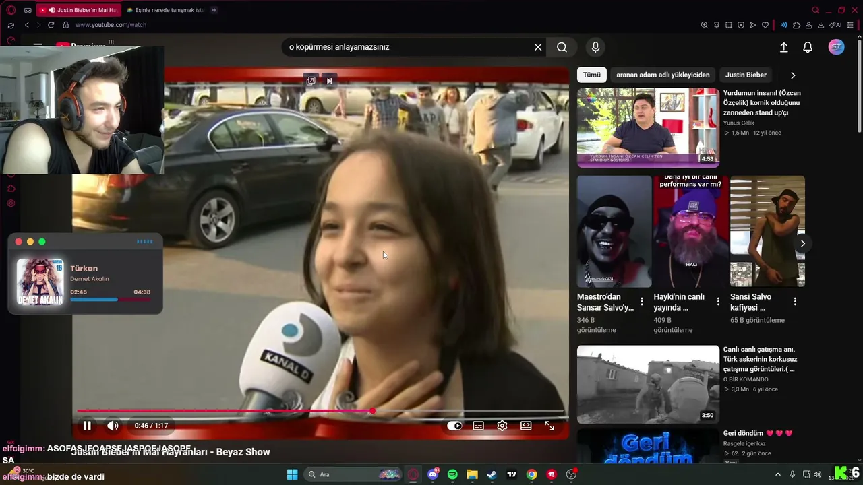Open the 'Yurdumun insanı! (Özcan Özçelik)' video
This screenshot has height=485, width=863.
pyautogui.click(x=762, y=102)
